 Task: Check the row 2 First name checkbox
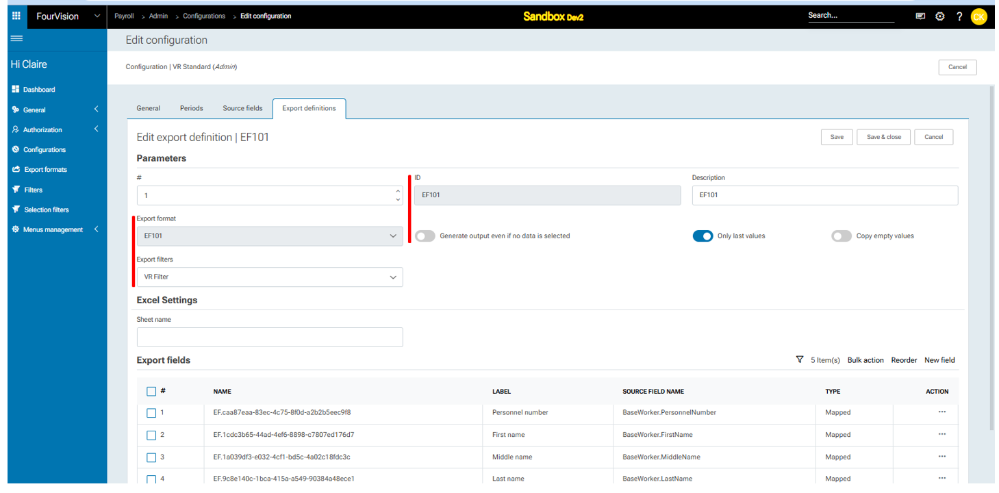click(151, 435)
